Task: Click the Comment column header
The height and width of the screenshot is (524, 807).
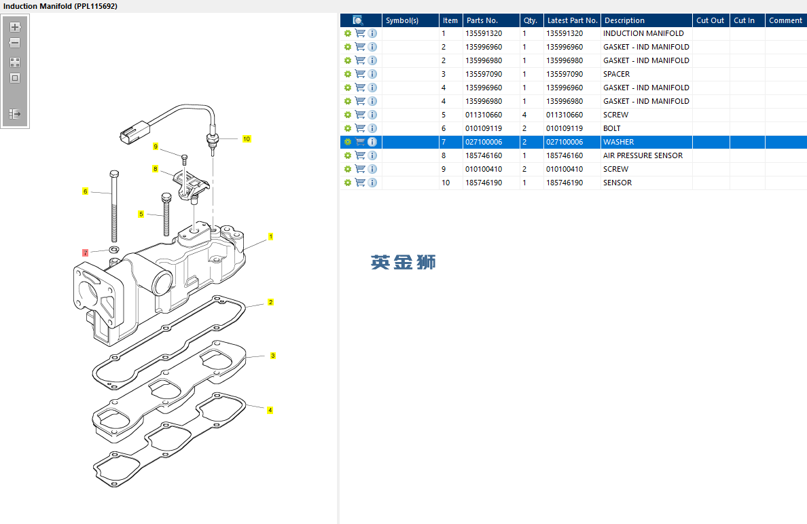Action: 786,20
